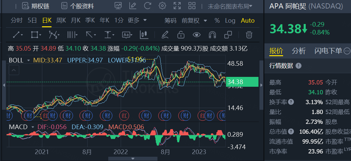Screen dimensions: 351x161
Task: Select the 日K daily candlestick tab
Action: pos(47,20)
